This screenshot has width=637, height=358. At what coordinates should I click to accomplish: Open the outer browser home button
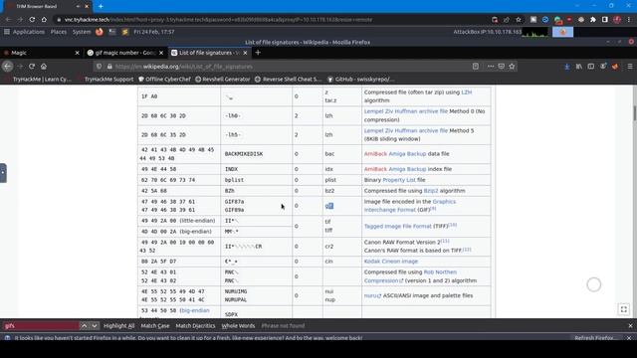pos(44,20)
